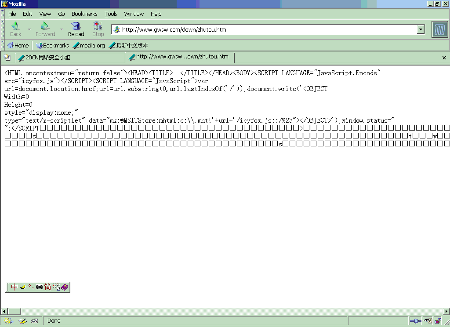Open the mozilla.org bookmark link
Viewport: 450px width, 327px height.
(x=89, y=45)
